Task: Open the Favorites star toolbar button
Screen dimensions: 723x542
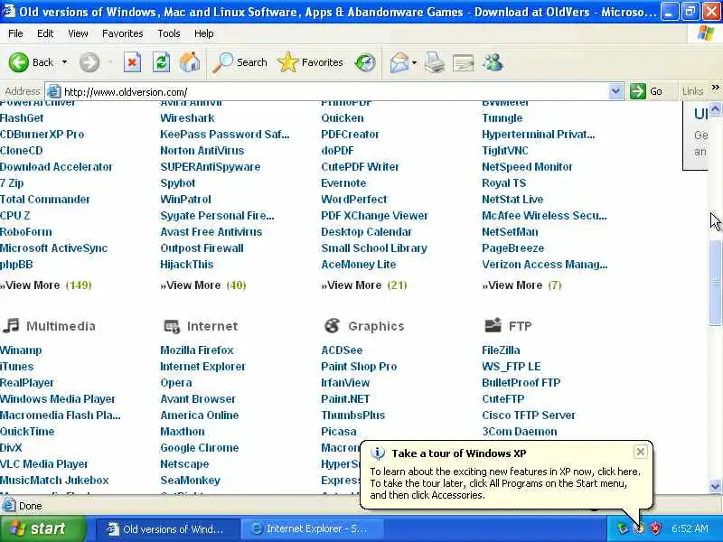Action: tap(310, 62)
